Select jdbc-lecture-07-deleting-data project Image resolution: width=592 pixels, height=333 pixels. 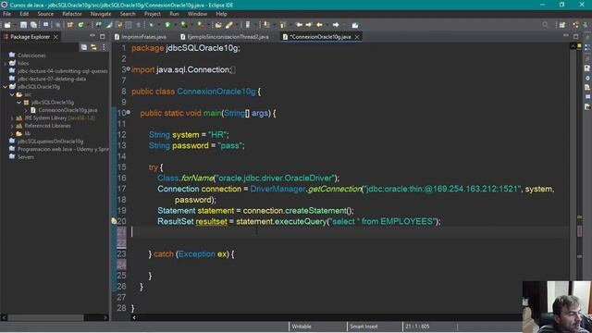pos(52,79)
